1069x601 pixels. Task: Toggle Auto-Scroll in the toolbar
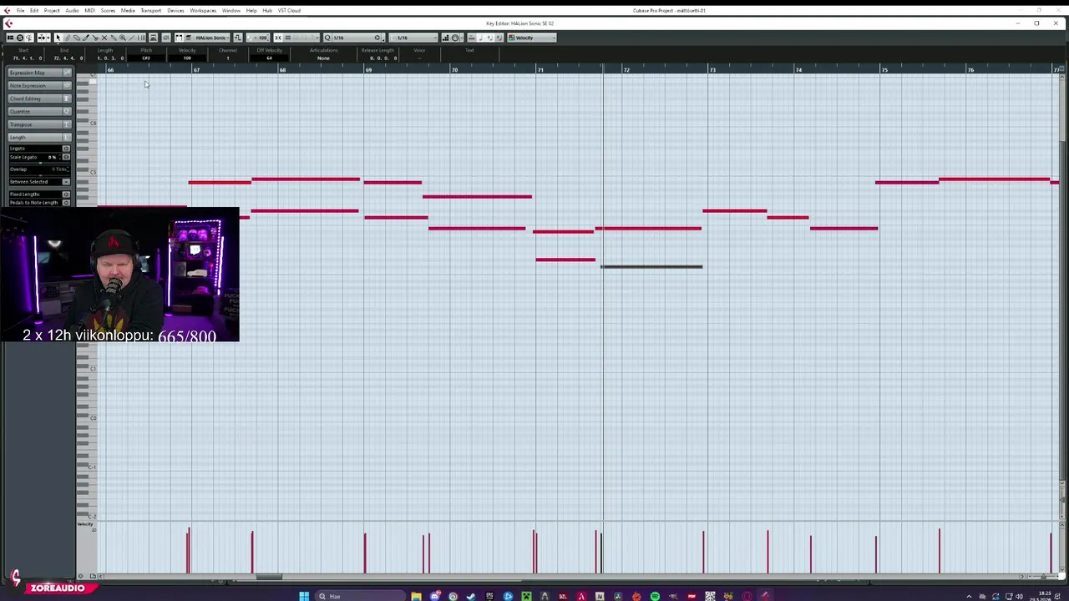tap(42, 38)
